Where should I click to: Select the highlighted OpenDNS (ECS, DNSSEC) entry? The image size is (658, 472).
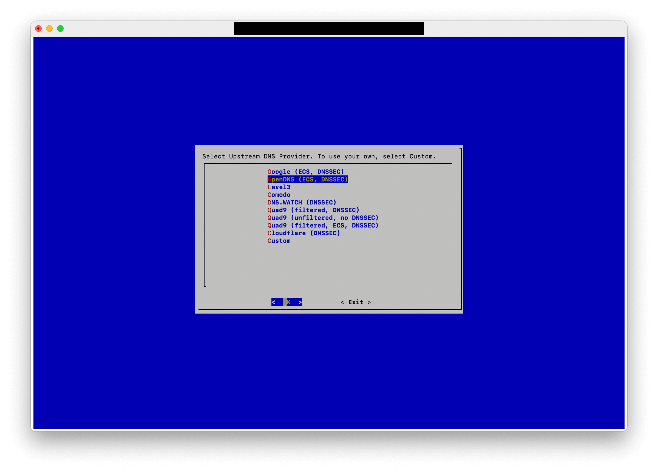(308, 179)
